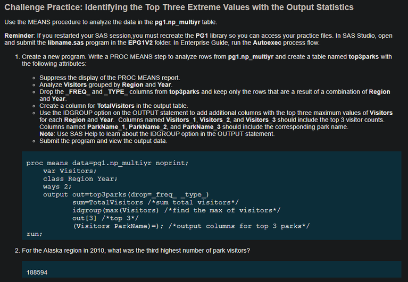
Task: Click the bold _FREQ_ column name
Action: pyautogui.click(x=76, y=92)
